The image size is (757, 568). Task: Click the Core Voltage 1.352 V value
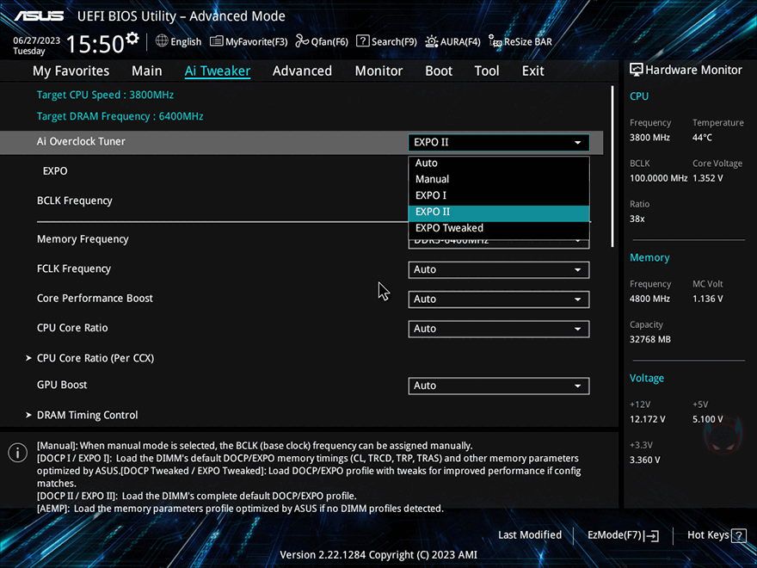(708, 178)
